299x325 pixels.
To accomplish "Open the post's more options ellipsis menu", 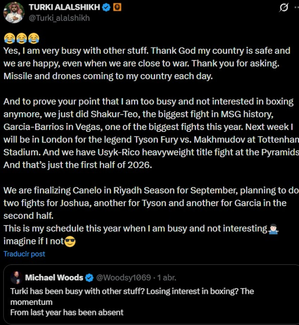I will point(297,8).
